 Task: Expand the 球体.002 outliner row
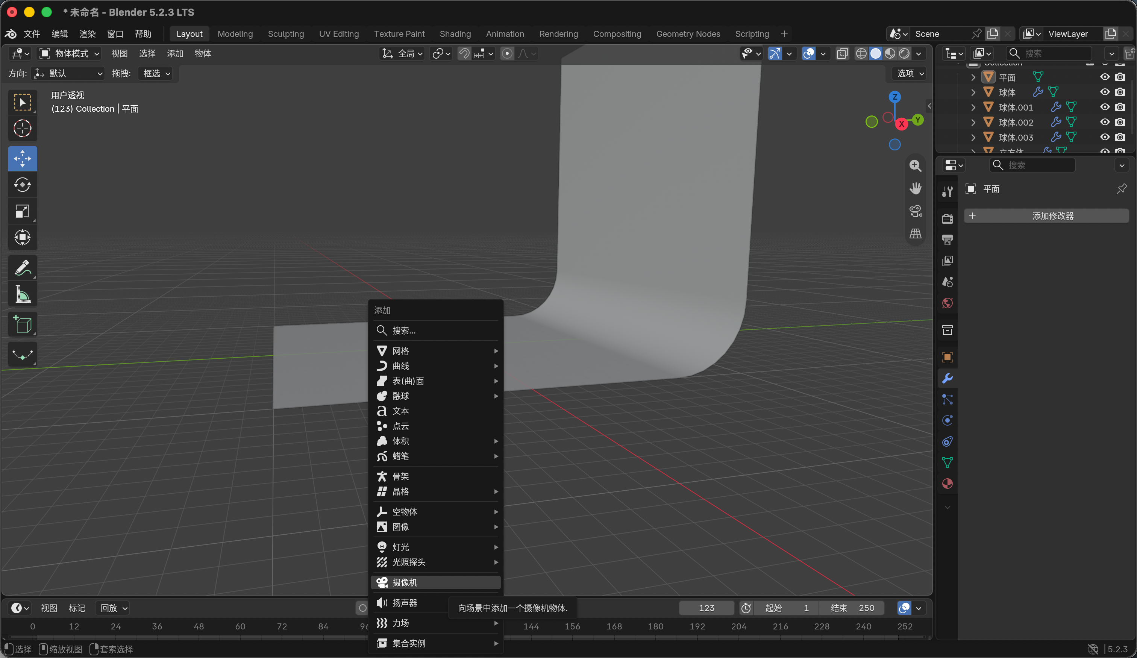(973, 122)
